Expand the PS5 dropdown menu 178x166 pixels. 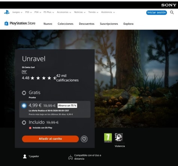(x=28, y=12)
